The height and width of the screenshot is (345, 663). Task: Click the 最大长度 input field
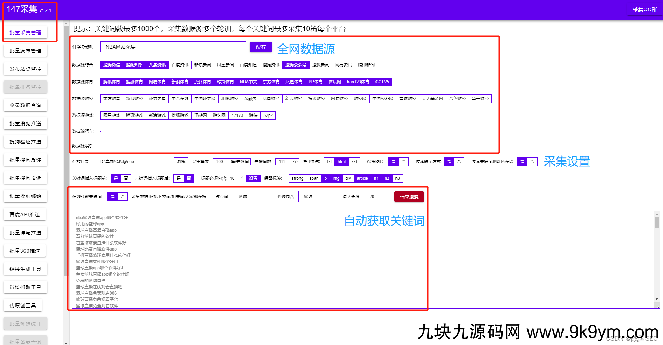click(x=377, y=197)
